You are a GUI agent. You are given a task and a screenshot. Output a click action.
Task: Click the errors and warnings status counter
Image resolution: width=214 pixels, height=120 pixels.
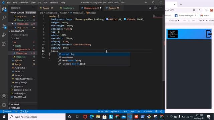[x=24, y=111]
